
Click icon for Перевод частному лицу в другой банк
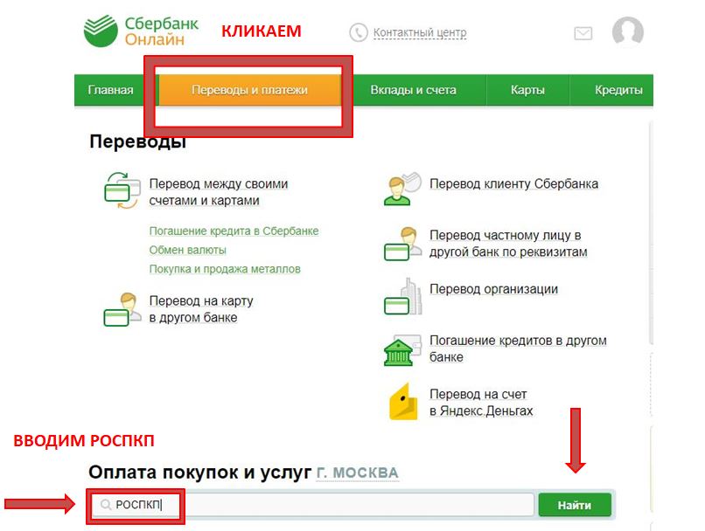point(402,244)
